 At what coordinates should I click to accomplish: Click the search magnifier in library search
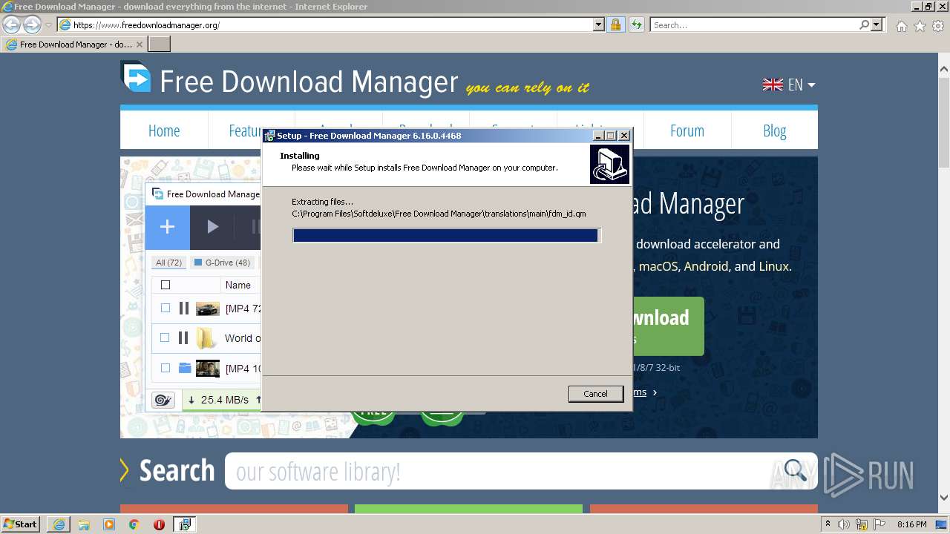(x=795, y=469)
